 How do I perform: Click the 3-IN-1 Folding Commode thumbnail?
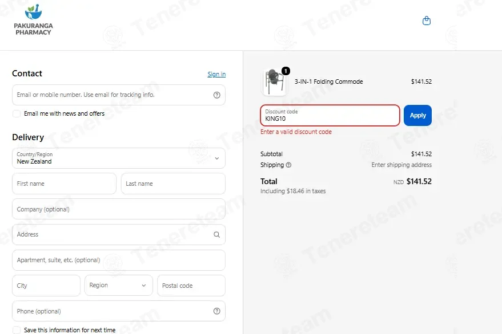274,82
